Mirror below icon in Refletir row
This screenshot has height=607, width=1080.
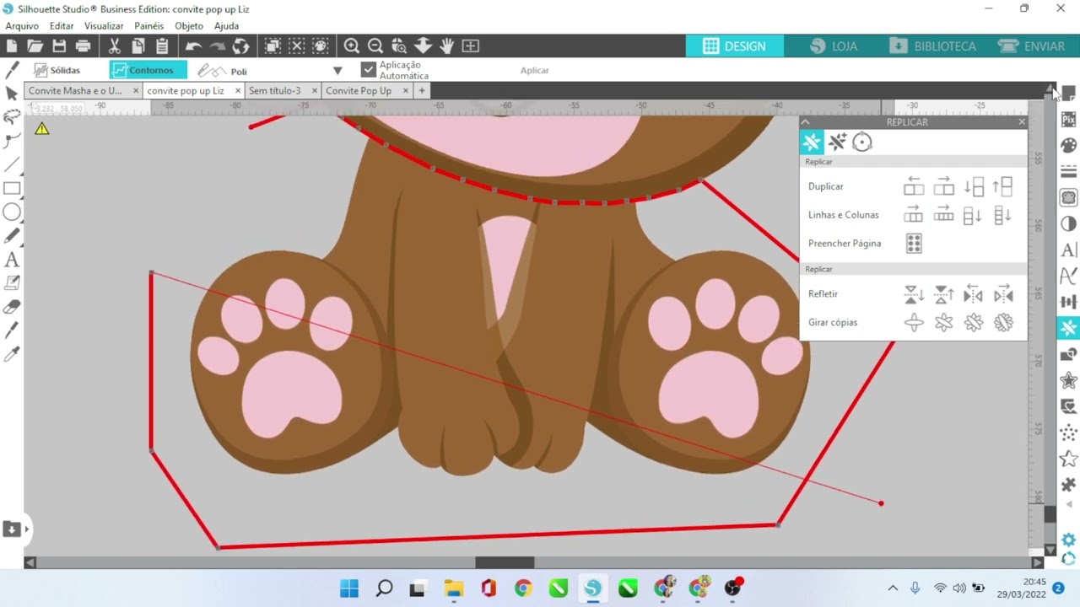tap(914, 294)
